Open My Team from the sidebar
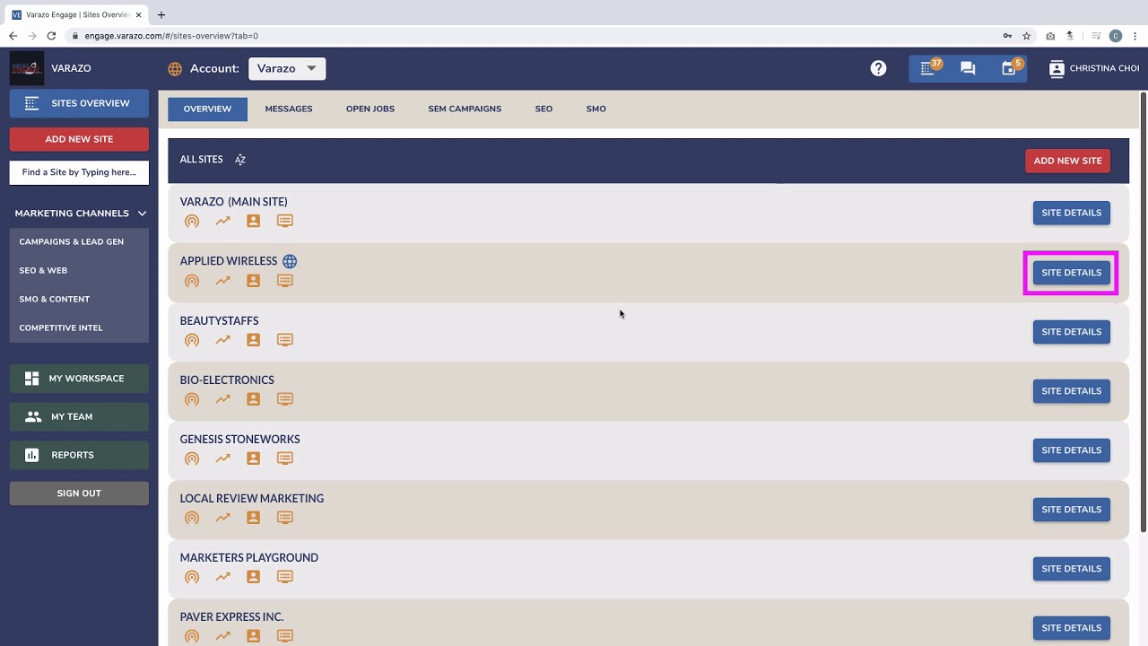The height and width of the screenshot is (646, 1148). pyautogui.click(x=79, y=416)
